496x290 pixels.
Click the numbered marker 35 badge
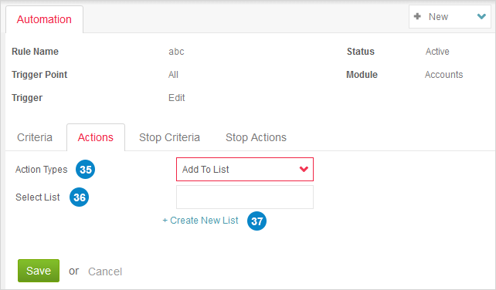[86, 170]
